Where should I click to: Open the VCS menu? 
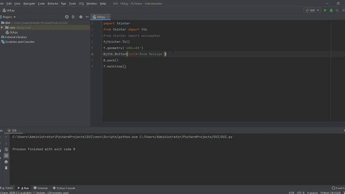coord(81,4)
